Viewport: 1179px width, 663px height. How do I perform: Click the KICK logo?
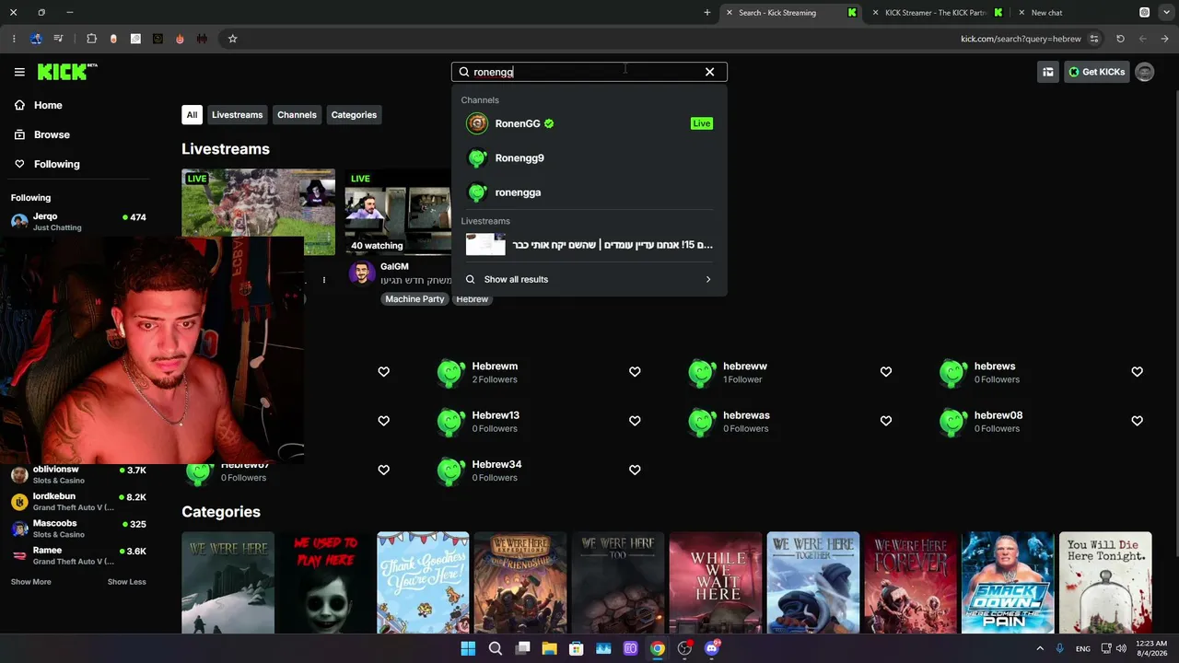[x=67, y=72]
